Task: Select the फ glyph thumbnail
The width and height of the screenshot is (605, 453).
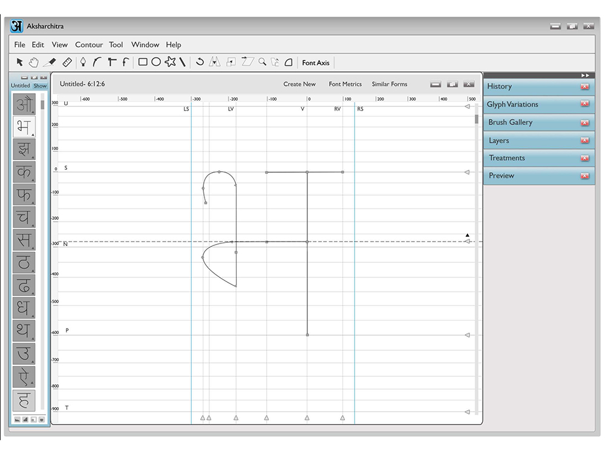Action: click(x=24, y=194)
